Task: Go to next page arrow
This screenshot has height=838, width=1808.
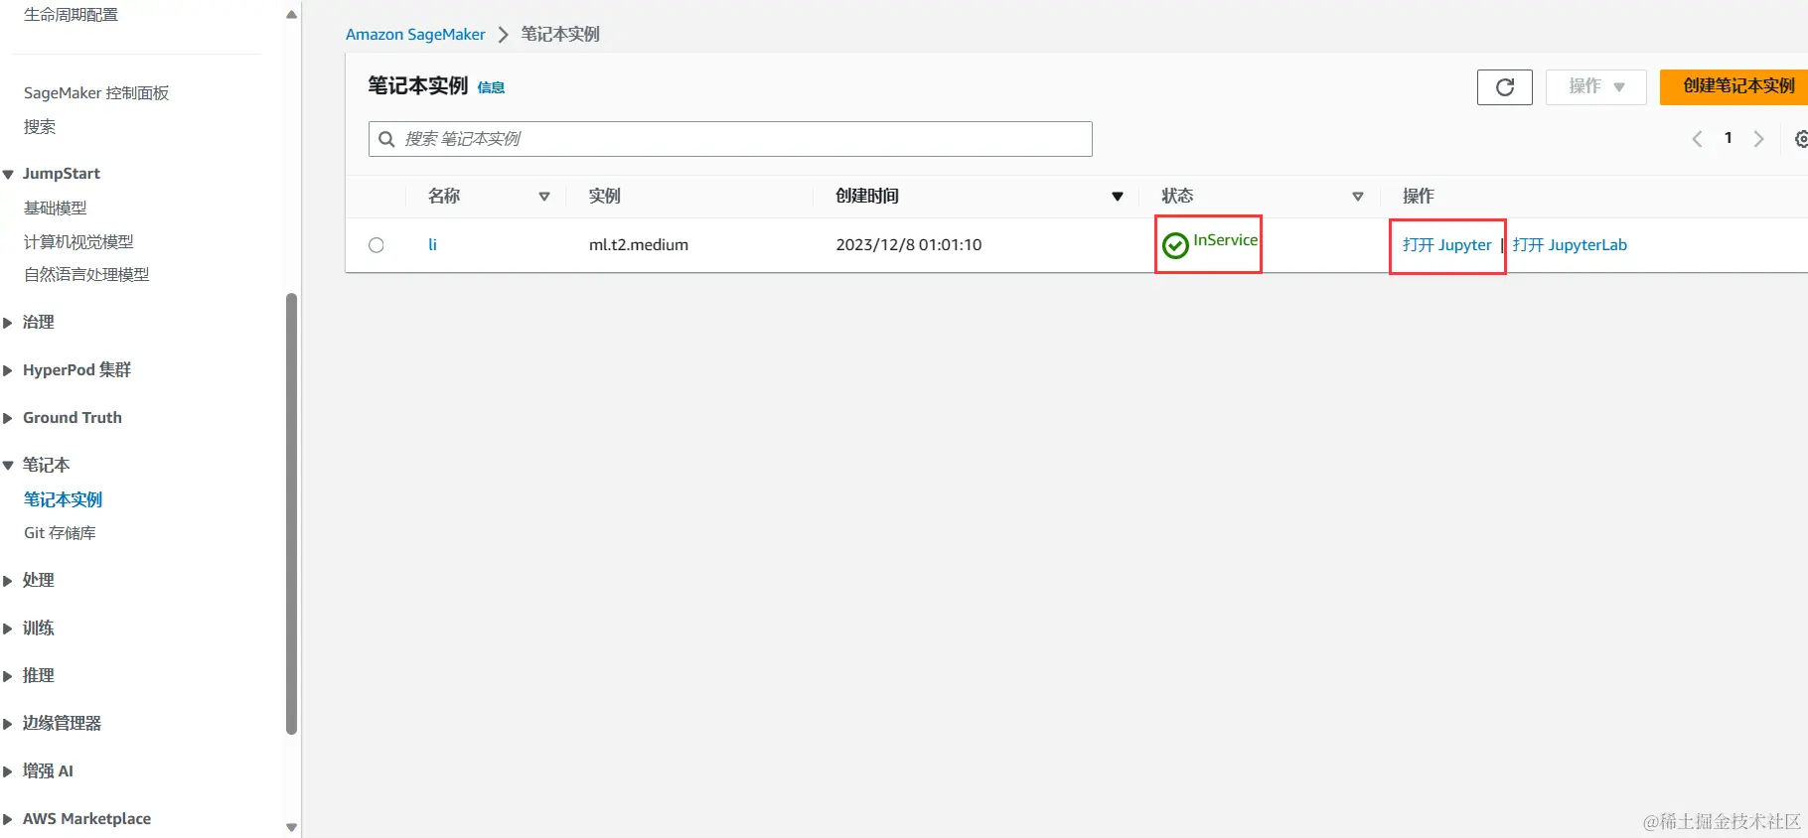Action: [x=1758, y=139]
